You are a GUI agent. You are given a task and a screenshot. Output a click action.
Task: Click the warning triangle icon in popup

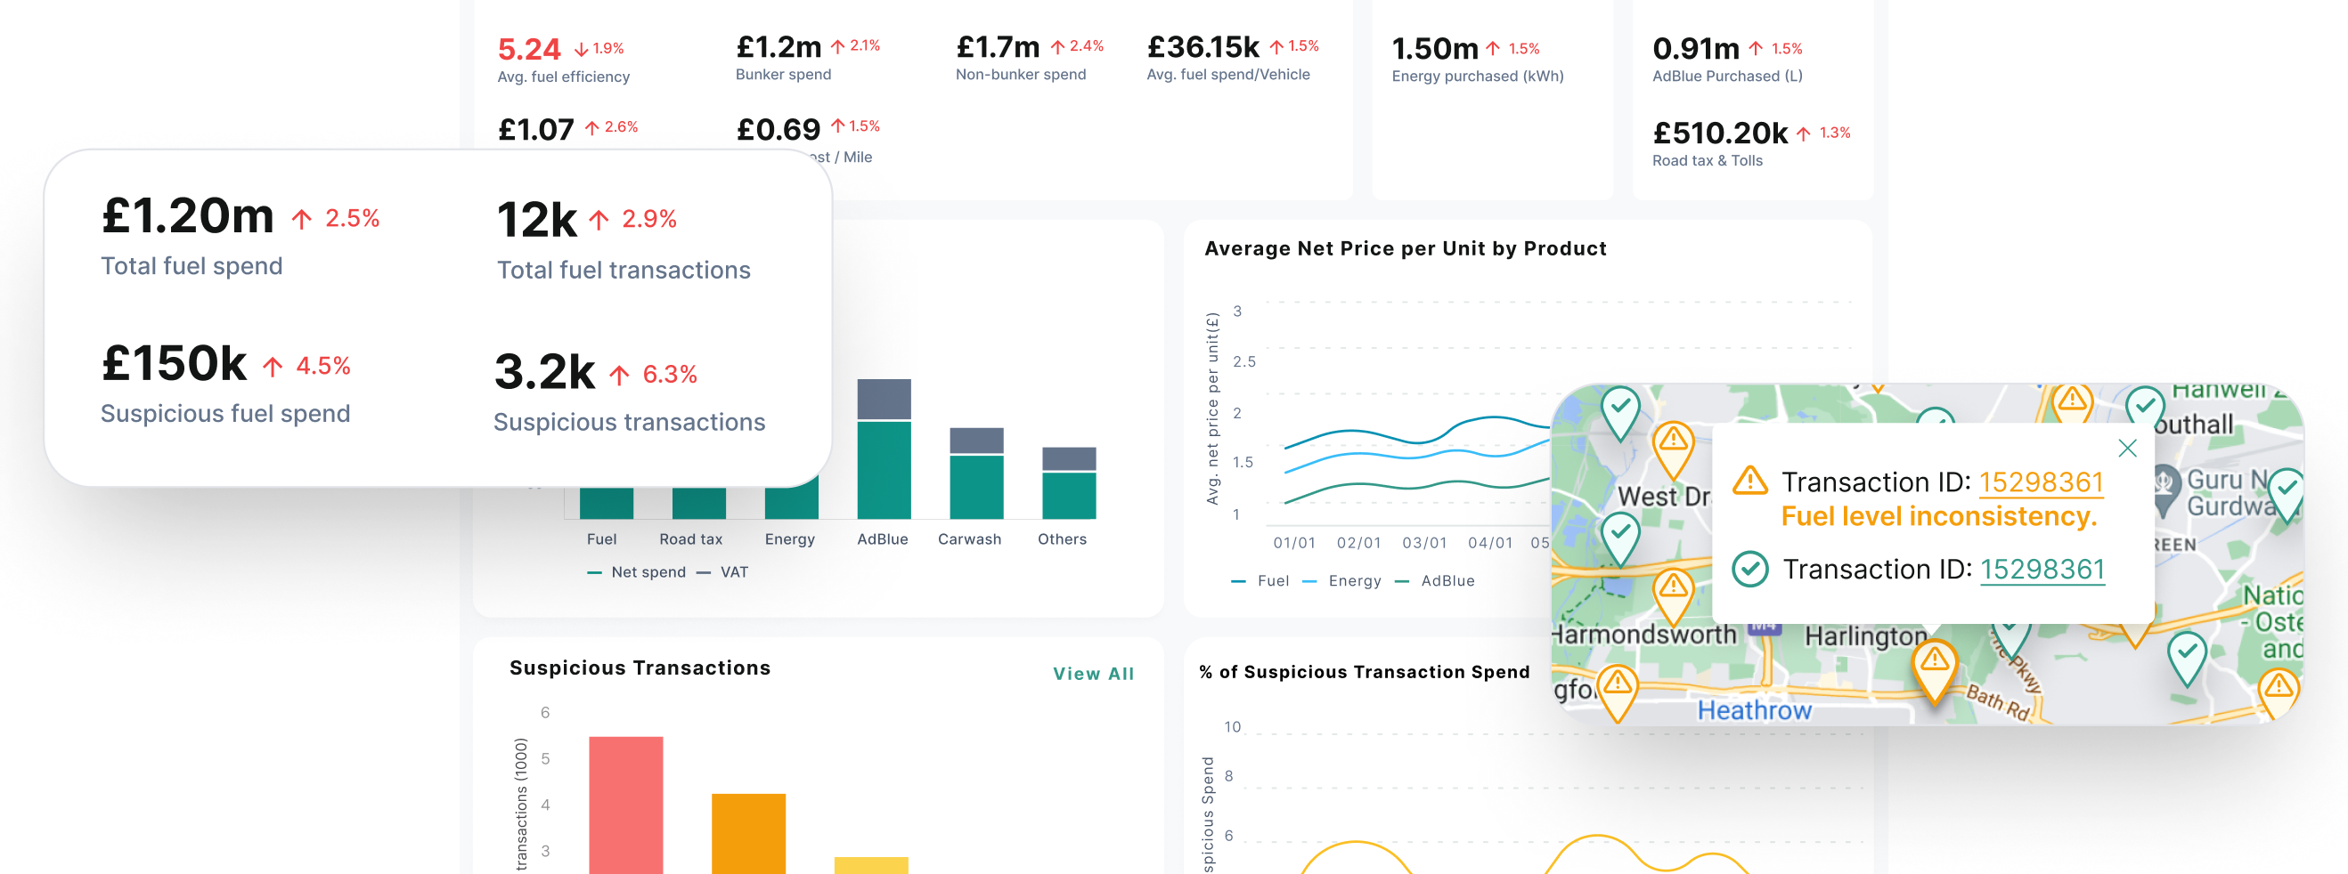[1749, 480]
